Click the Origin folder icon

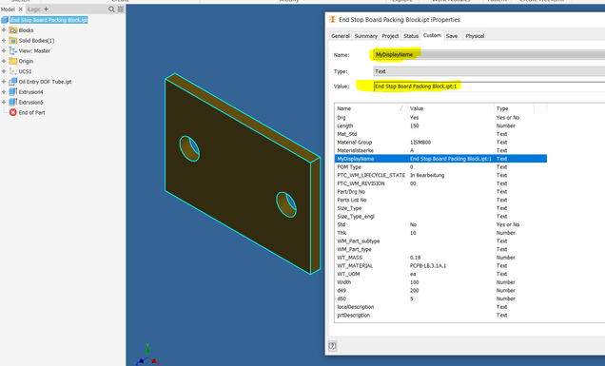pos(13,61)
